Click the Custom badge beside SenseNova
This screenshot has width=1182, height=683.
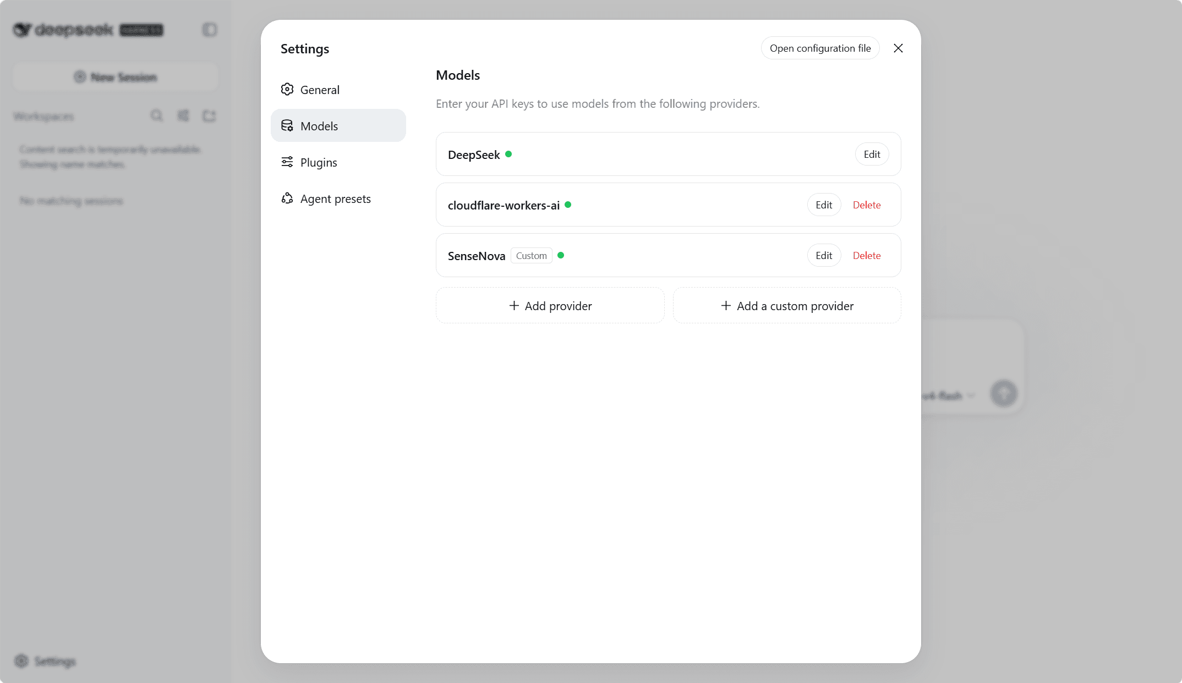click(x=532, y=256)
